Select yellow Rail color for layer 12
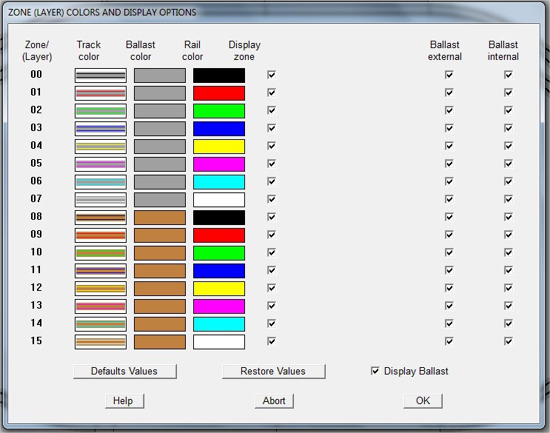Screen dimensions: 550x433 (x=219, y=289)
